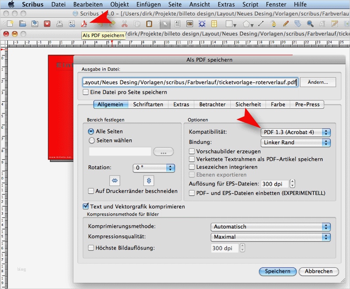Screen dimensions: 350x289
Task: Click the vertical mirror page button
Action: click(149, 181)
